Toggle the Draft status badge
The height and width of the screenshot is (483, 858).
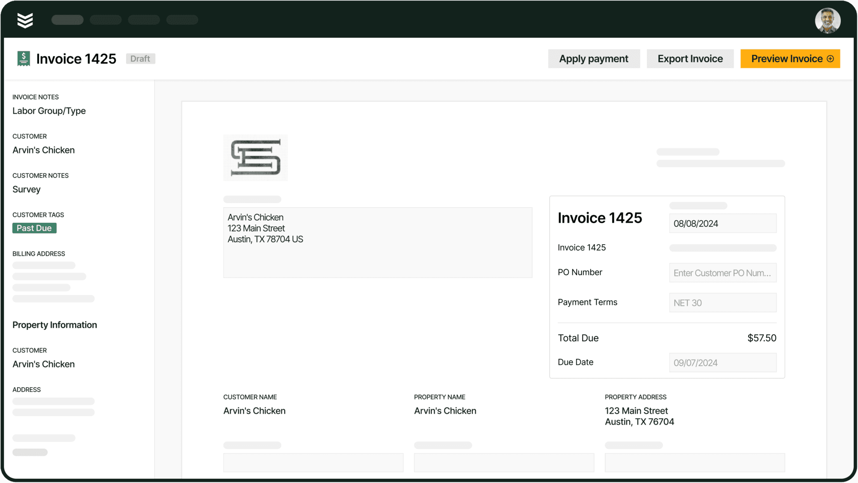[140, 58]
